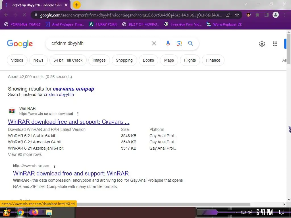
Task: Click the vertical scrollbar down arrow
Action: point(289,200)
